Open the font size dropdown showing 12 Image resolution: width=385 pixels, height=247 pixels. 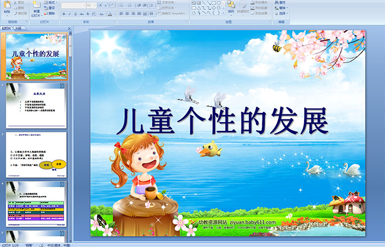tap(91, 5)
